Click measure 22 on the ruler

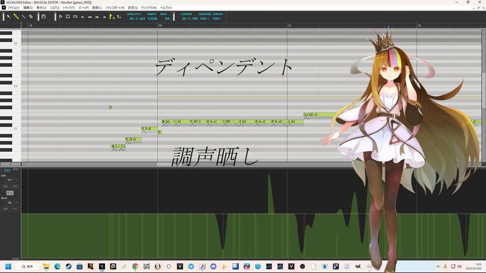[419, 25]
